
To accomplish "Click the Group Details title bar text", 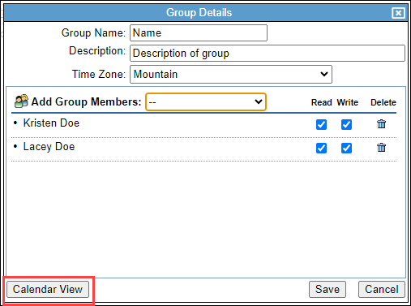I will [199, 13].
